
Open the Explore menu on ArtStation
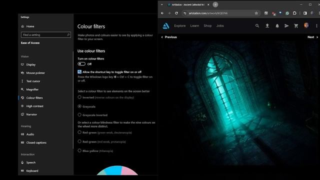point(180,25)
